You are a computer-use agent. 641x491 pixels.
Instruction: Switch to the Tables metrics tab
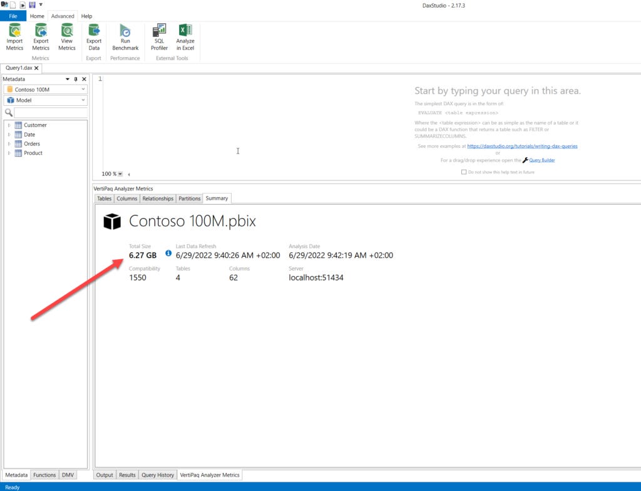point(104,199)
